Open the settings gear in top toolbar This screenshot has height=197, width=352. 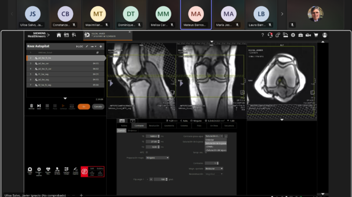[293, 35]
